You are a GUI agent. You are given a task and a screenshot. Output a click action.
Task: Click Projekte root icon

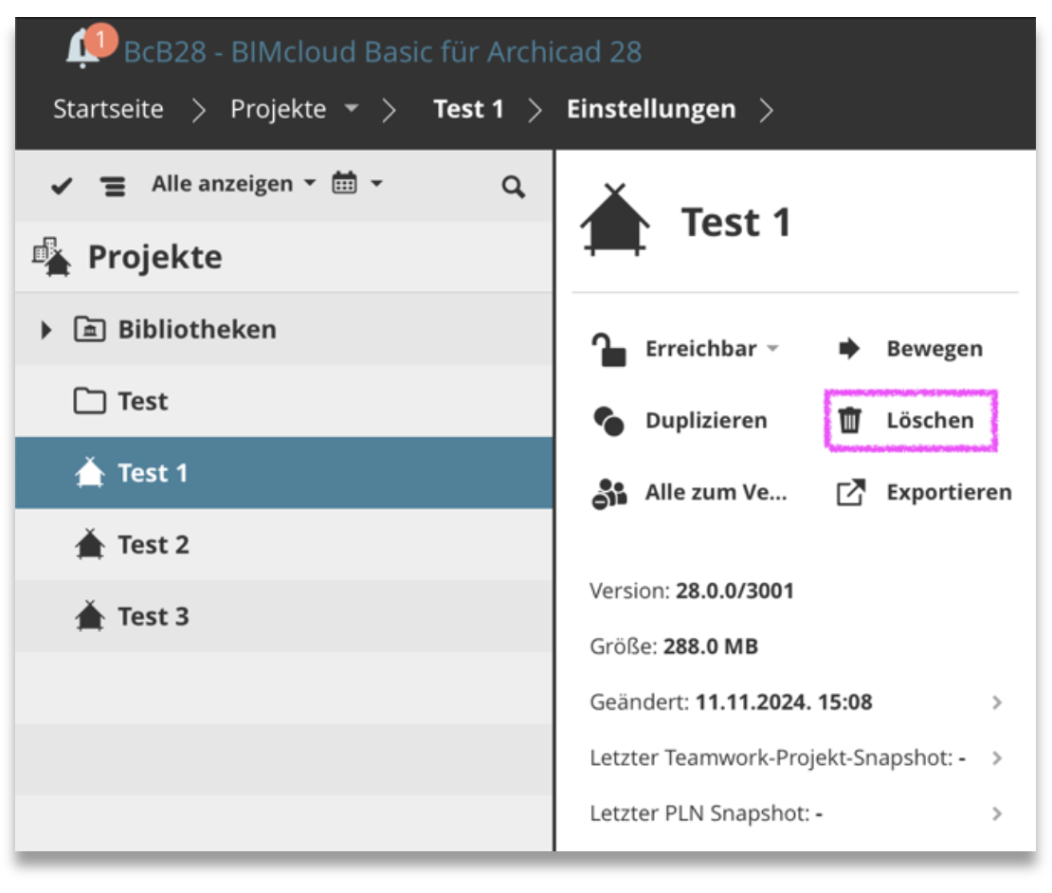pos(52,256)
